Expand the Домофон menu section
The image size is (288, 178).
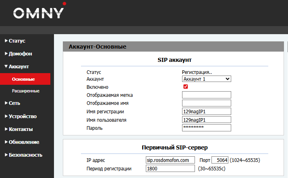tap(20, 54)
